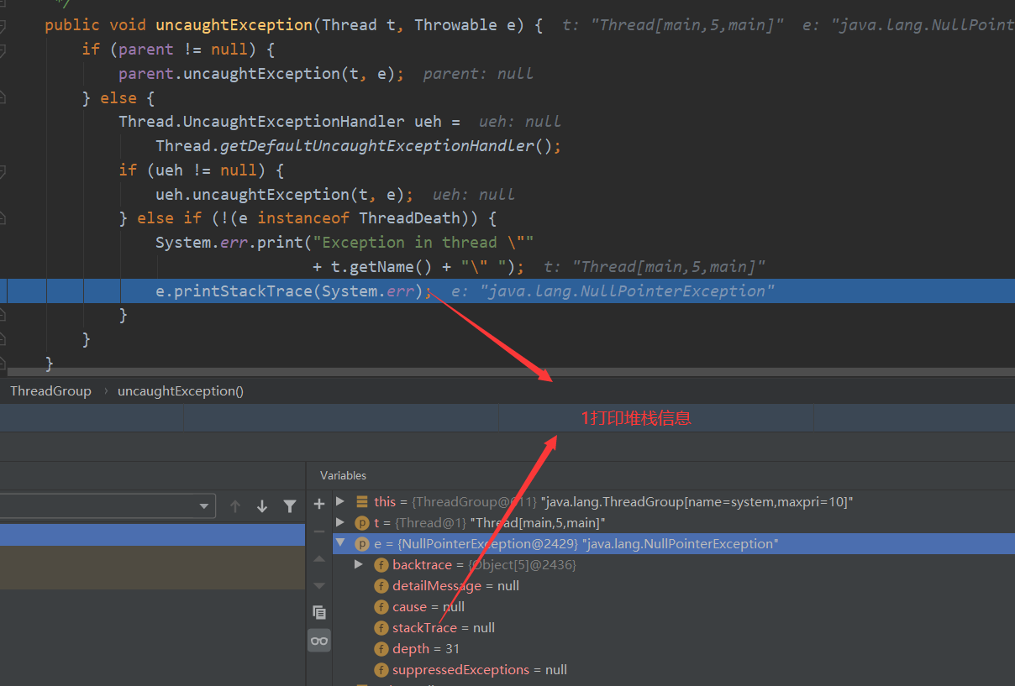Select the 'cause = null' row

point(674,606)
